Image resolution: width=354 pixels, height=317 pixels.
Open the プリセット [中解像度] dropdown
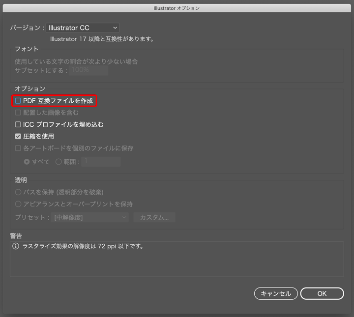[89, 218]
